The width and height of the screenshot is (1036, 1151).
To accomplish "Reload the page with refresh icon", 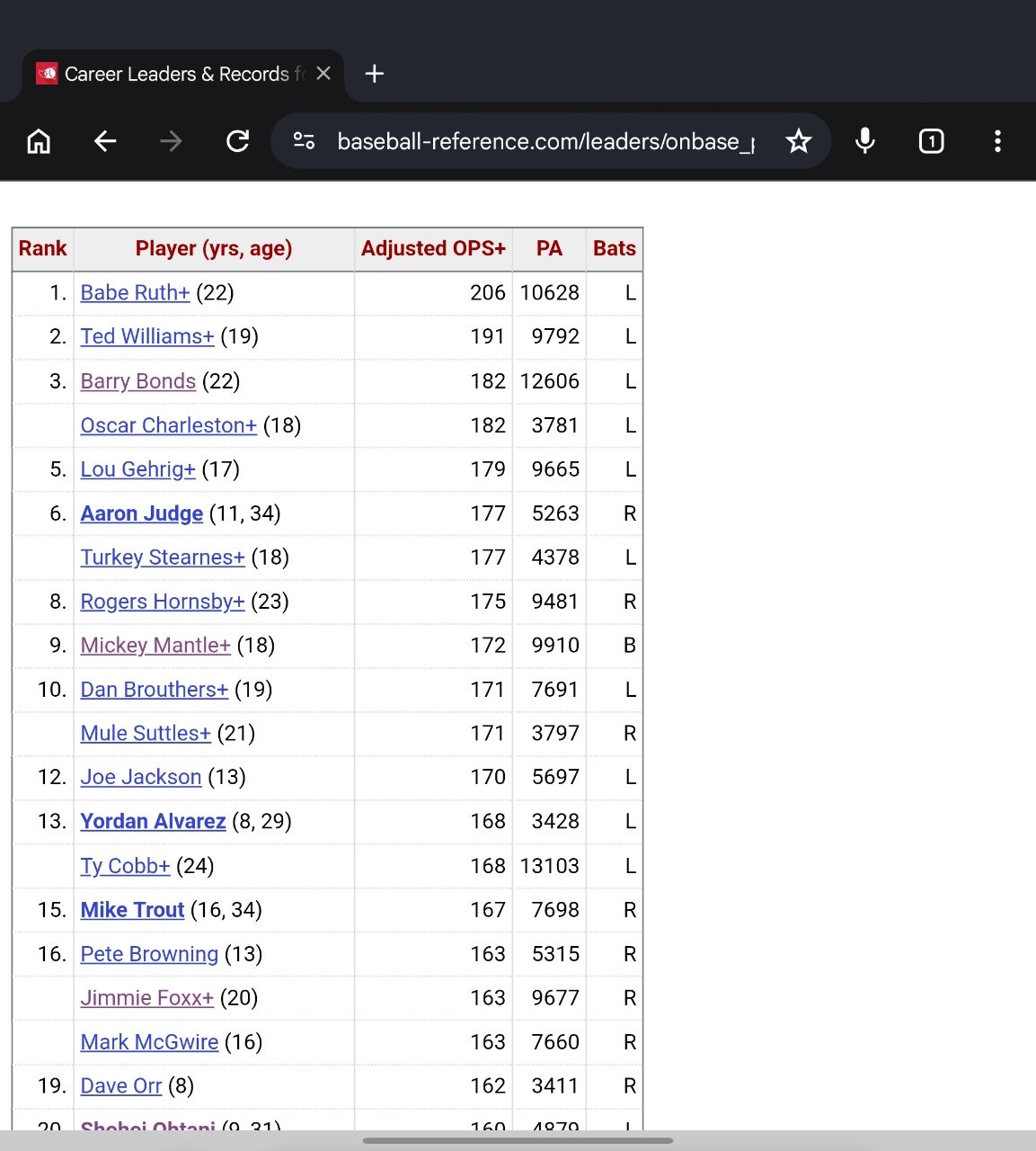I will (237, 141).
